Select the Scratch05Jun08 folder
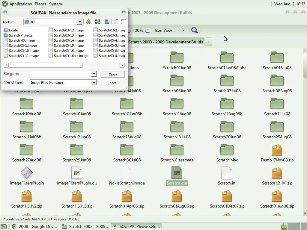Viewport: 307px width, 230px height. pos(177,84)
